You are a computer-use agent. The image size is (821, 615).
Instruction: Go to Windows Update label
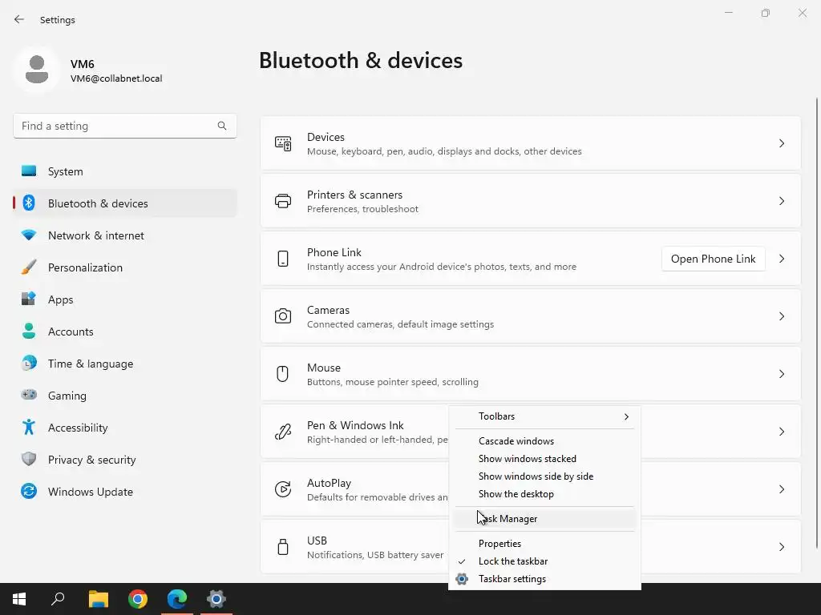pyautogui.click(x=91, y=492)
